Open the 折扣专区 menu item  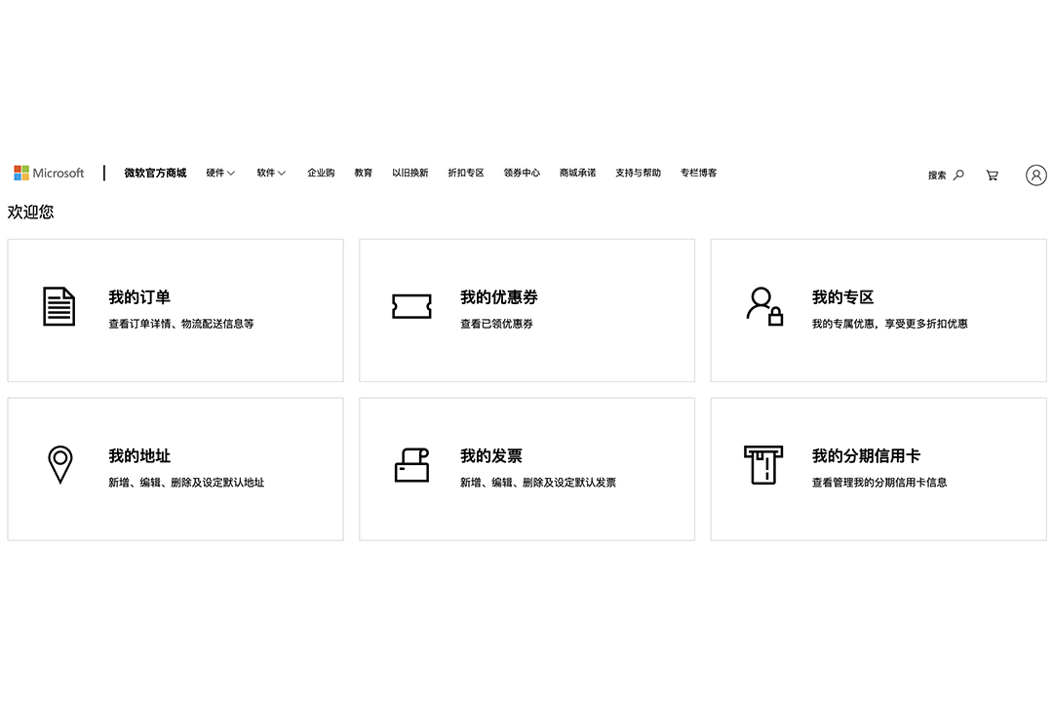point(465,172)
